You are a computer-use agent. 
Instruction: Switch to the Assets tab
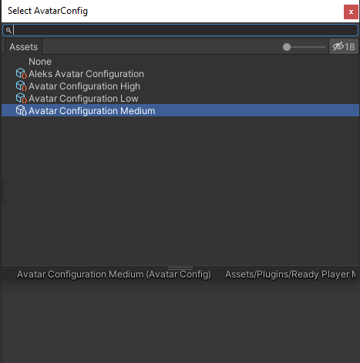(23, 47)
